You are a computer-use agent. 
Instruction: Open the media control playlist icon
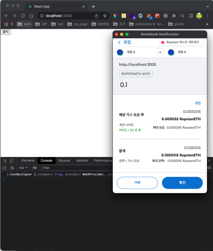click(x=182, y=16)
